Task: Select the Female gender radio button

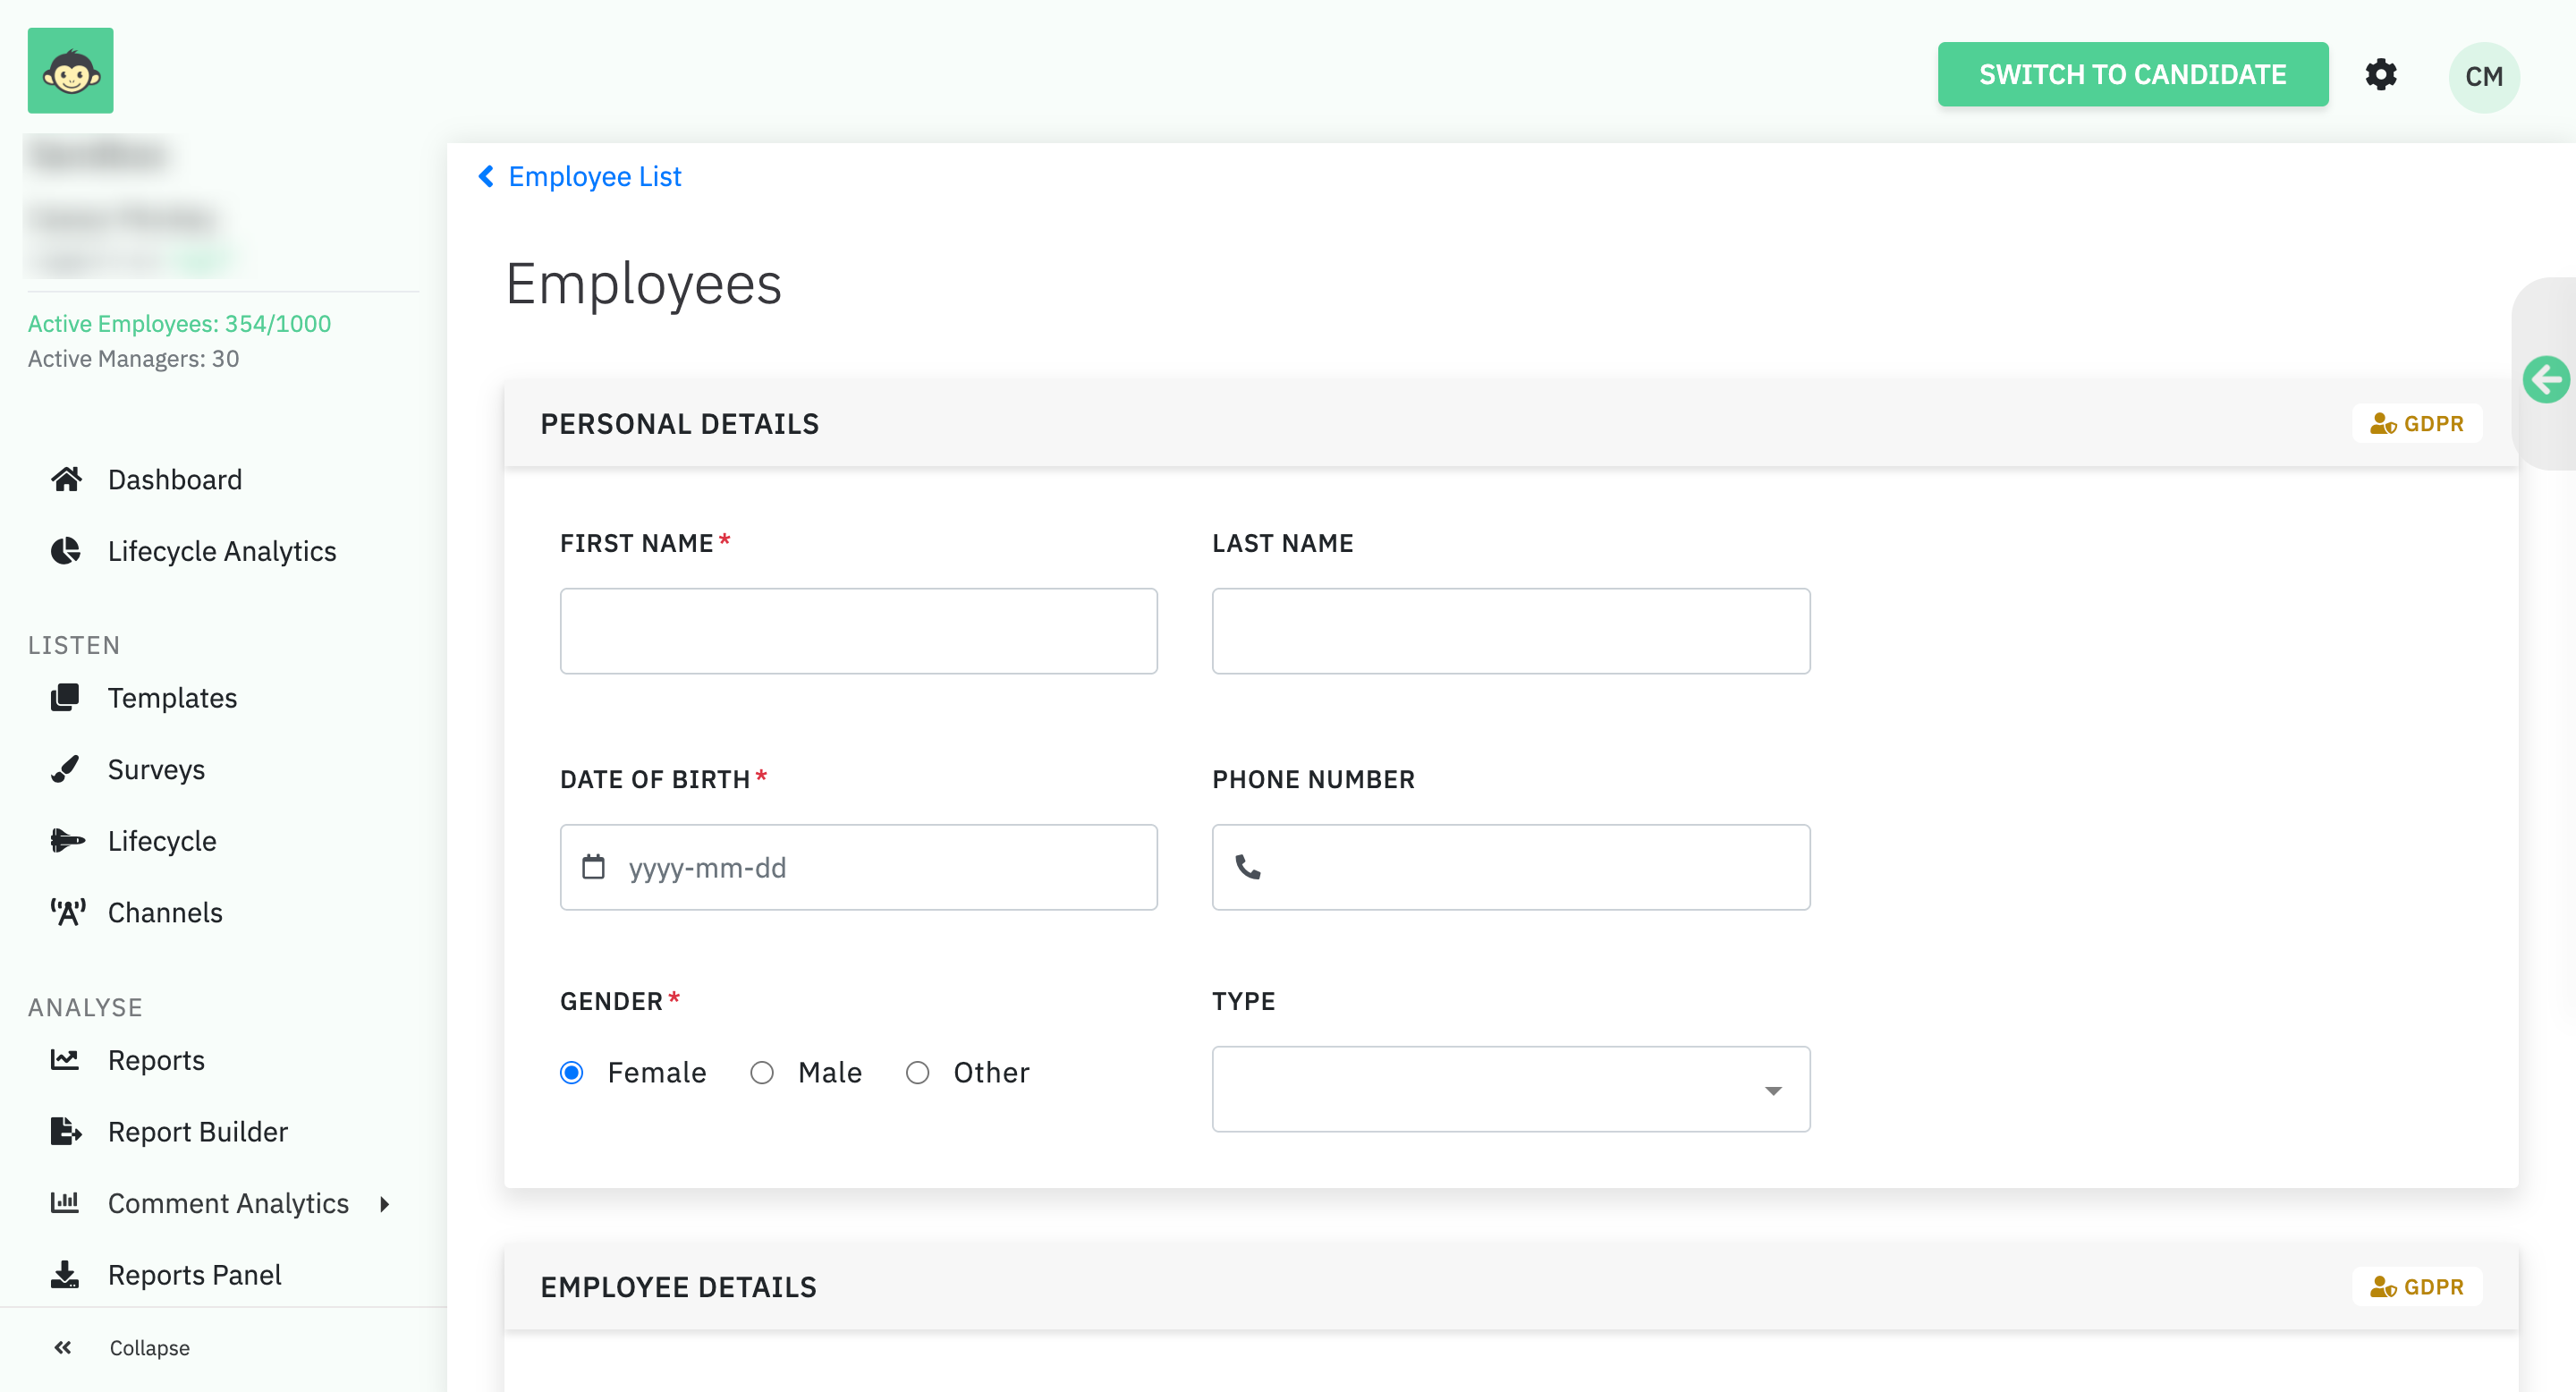Action: pos(572,1073)
